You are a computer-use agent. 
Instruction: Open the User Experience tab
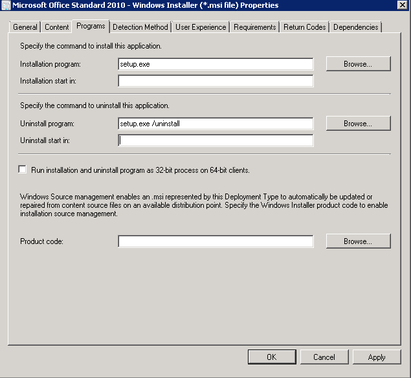201,27
